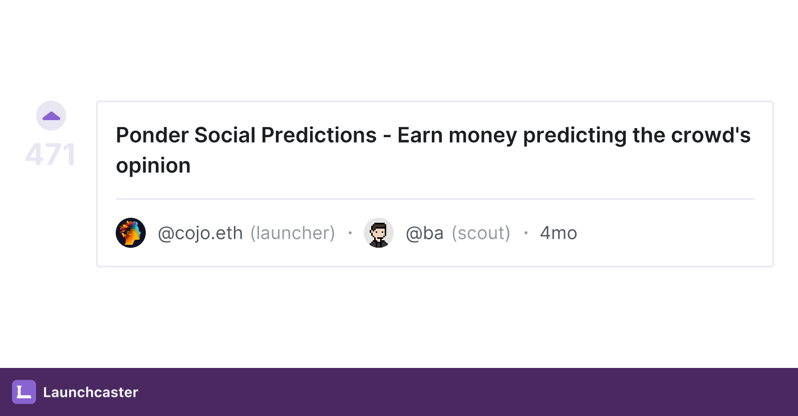798x416 pixels.
Task: Click the 4mo timestamp
Action: pos(559,233)
